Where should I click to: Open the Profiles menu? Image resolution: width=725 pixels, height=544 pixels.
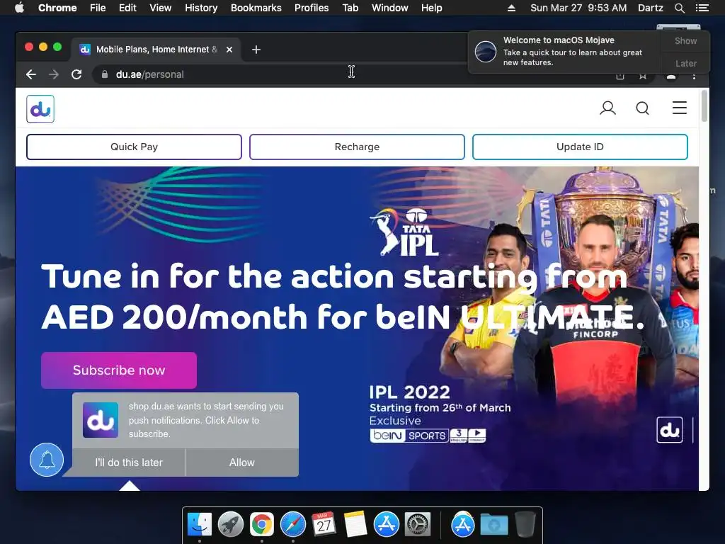coord(312,8)
